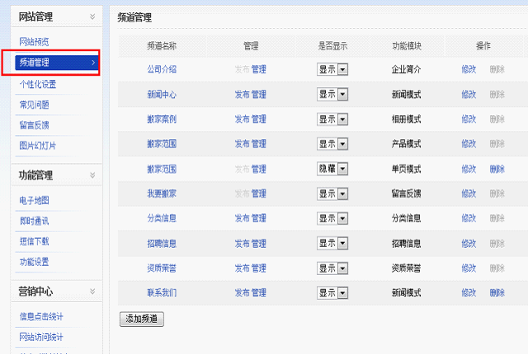Collapse the 营销中心 section chevron

point(92,291)
